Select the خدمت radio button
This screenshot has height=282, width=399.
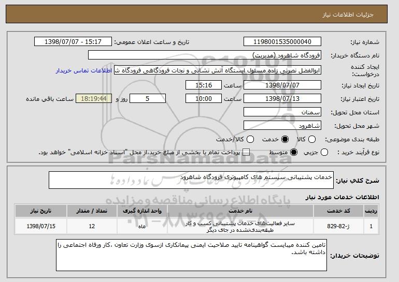[x=285, y=139]
